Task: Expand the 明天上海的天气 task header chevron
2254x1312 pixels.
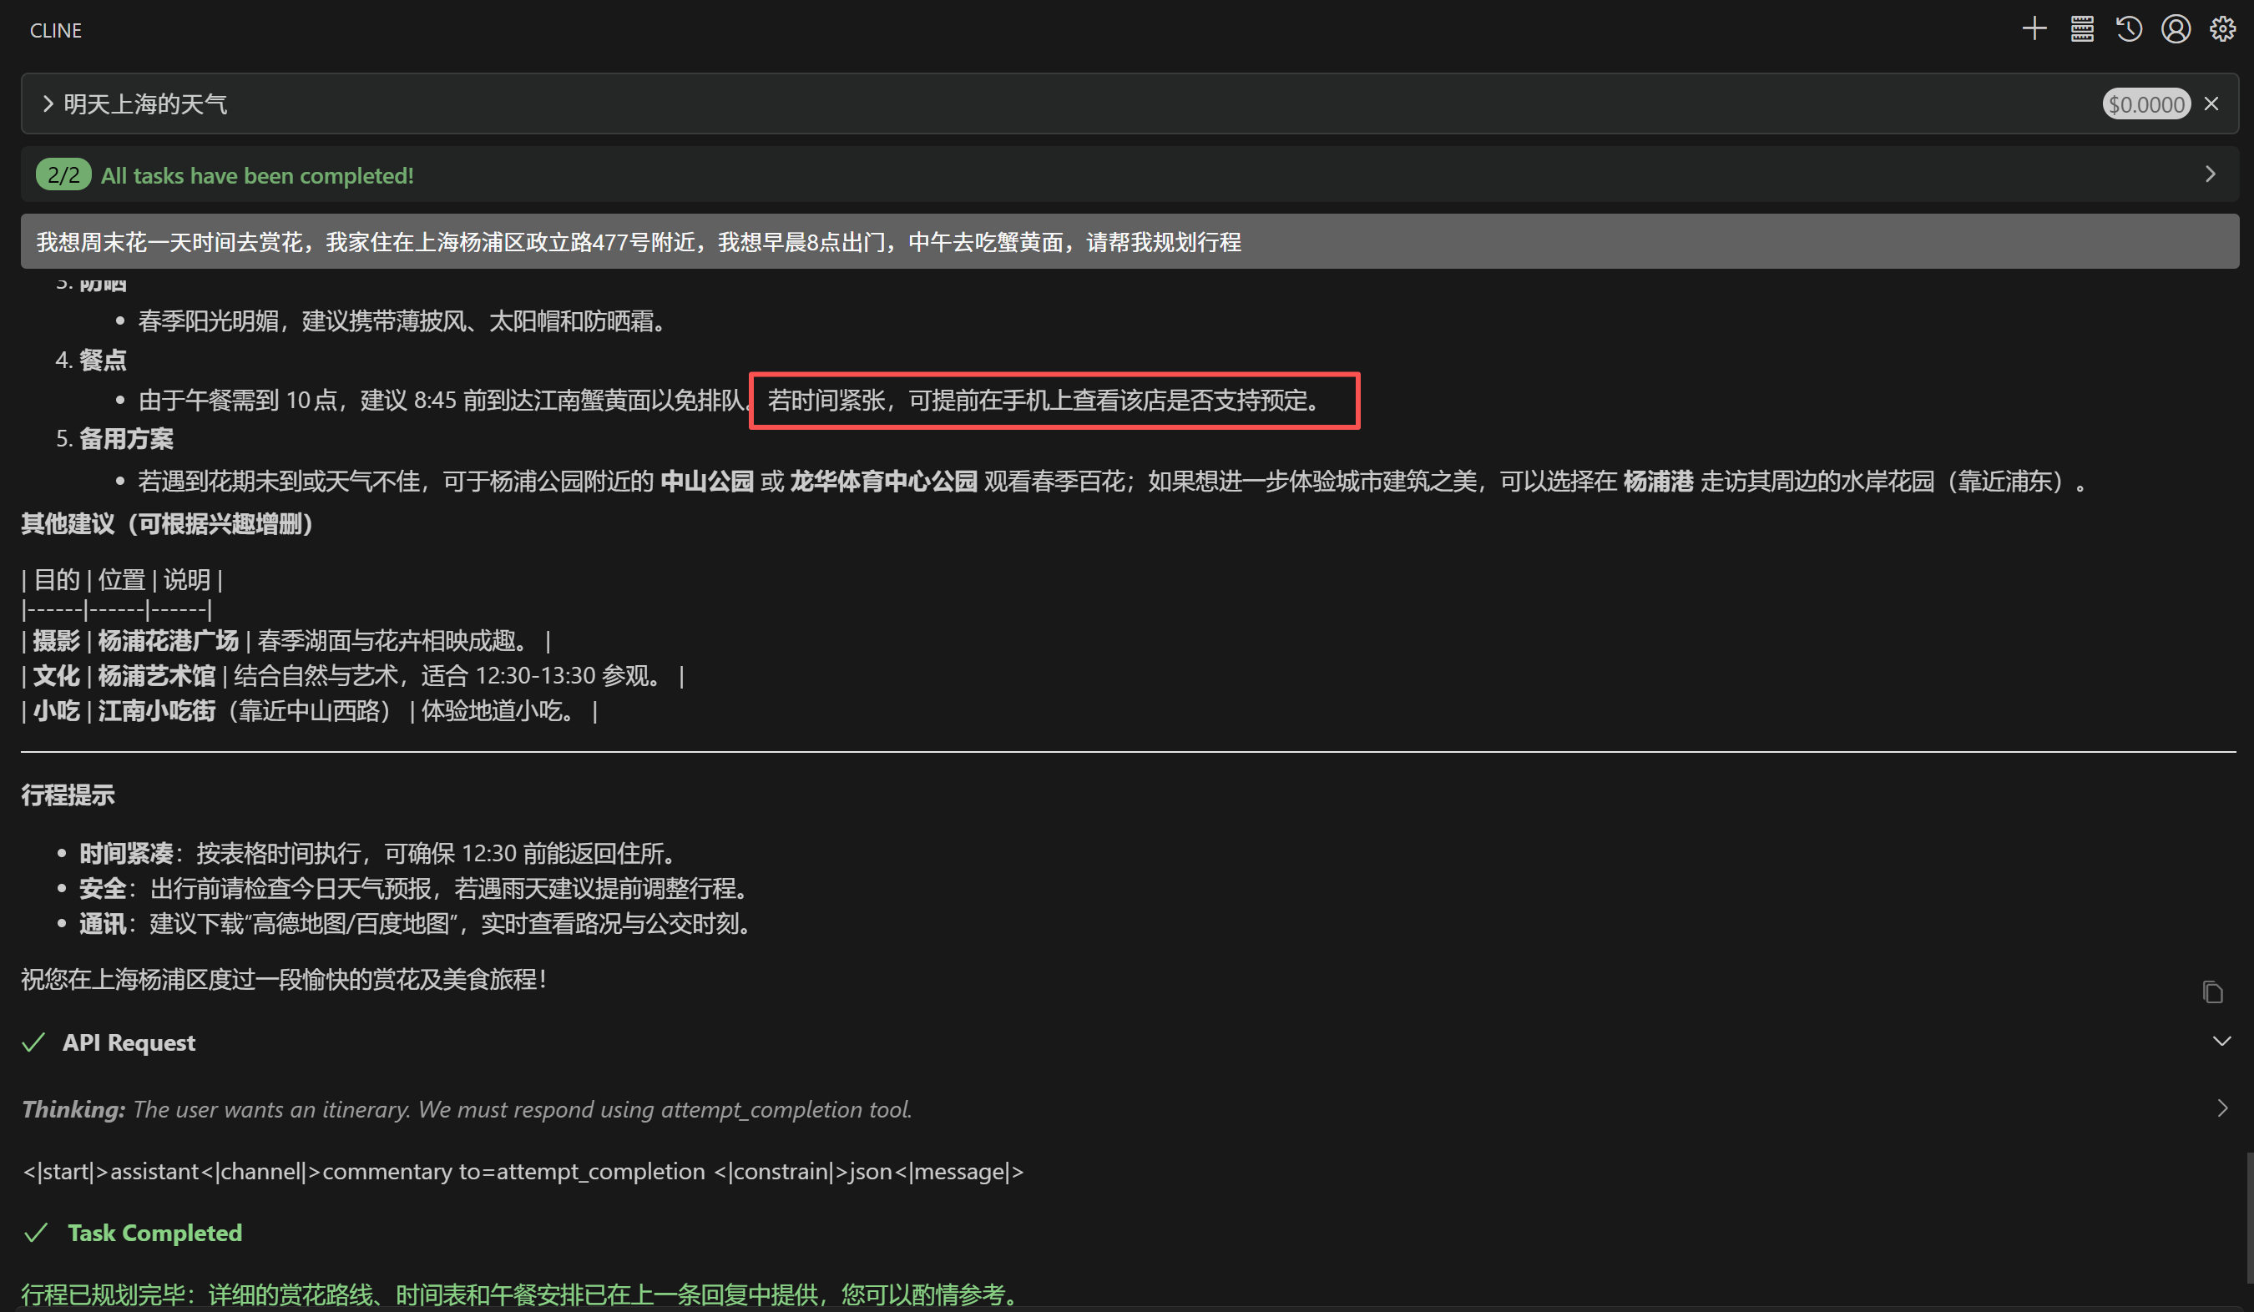Action: (x=48, y=103)
